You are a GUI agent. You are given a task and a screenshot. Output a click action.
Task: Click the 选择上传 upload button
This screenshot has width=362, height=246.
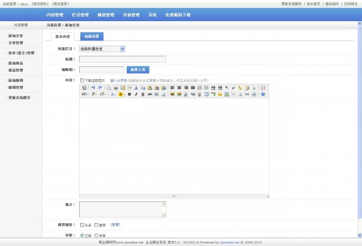tap(138, 69)
